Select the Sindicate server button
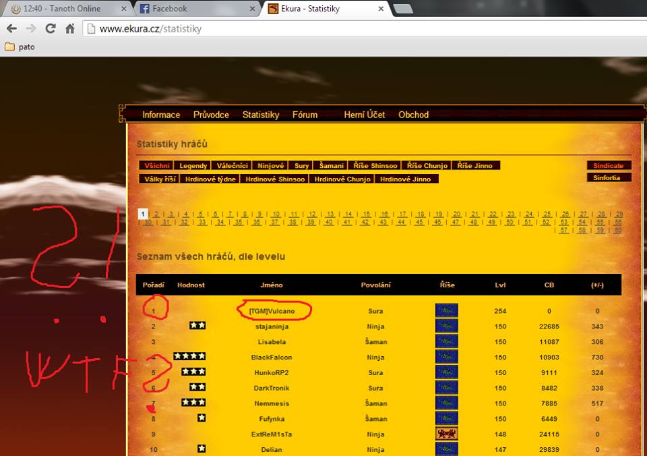 coord(609,166)
